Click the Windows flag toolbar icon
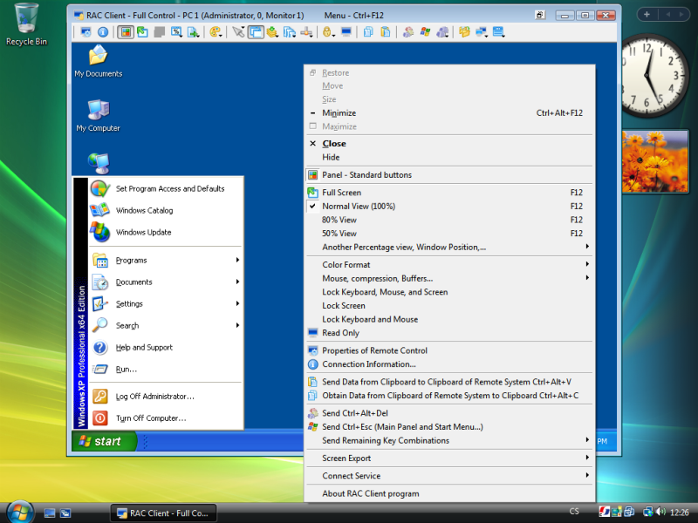The width and height of the screenshot is (698, 523). point(426,32)
